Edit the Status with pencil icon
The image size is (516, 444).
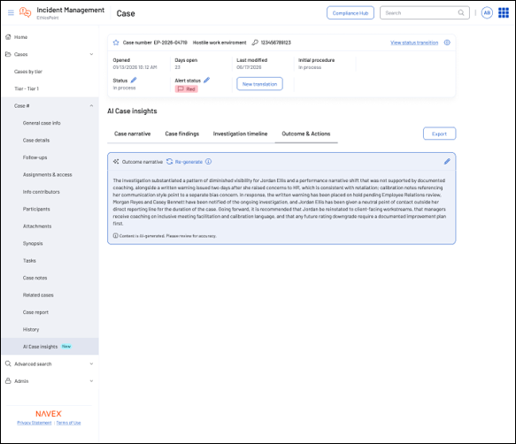click(134, 80)
